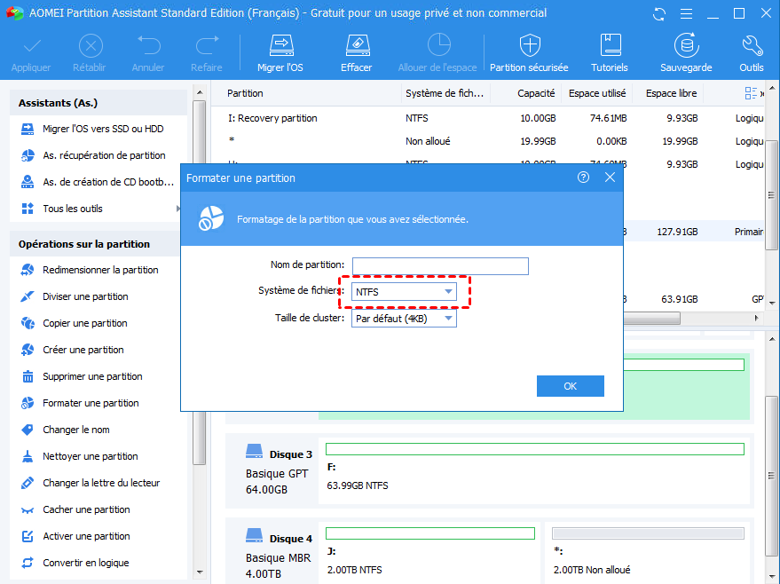
Task: Click the Appliquer checkmark toolbar icon
Action: (31, 46)
